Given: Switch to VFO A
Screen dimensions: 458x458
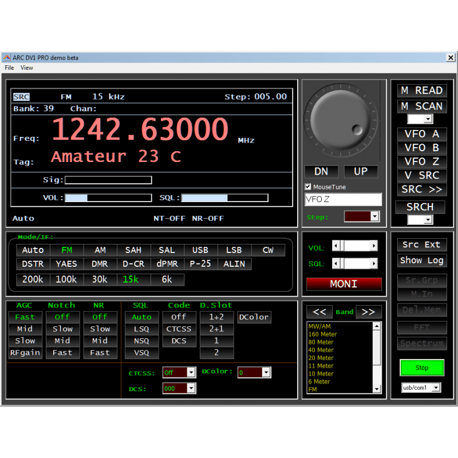Looking at the screenshot, I should coord(422,134).
